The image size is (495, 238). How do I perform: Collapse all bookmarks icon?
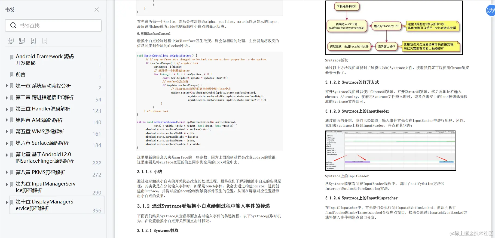pyautogui.click(x=22, y=41)
